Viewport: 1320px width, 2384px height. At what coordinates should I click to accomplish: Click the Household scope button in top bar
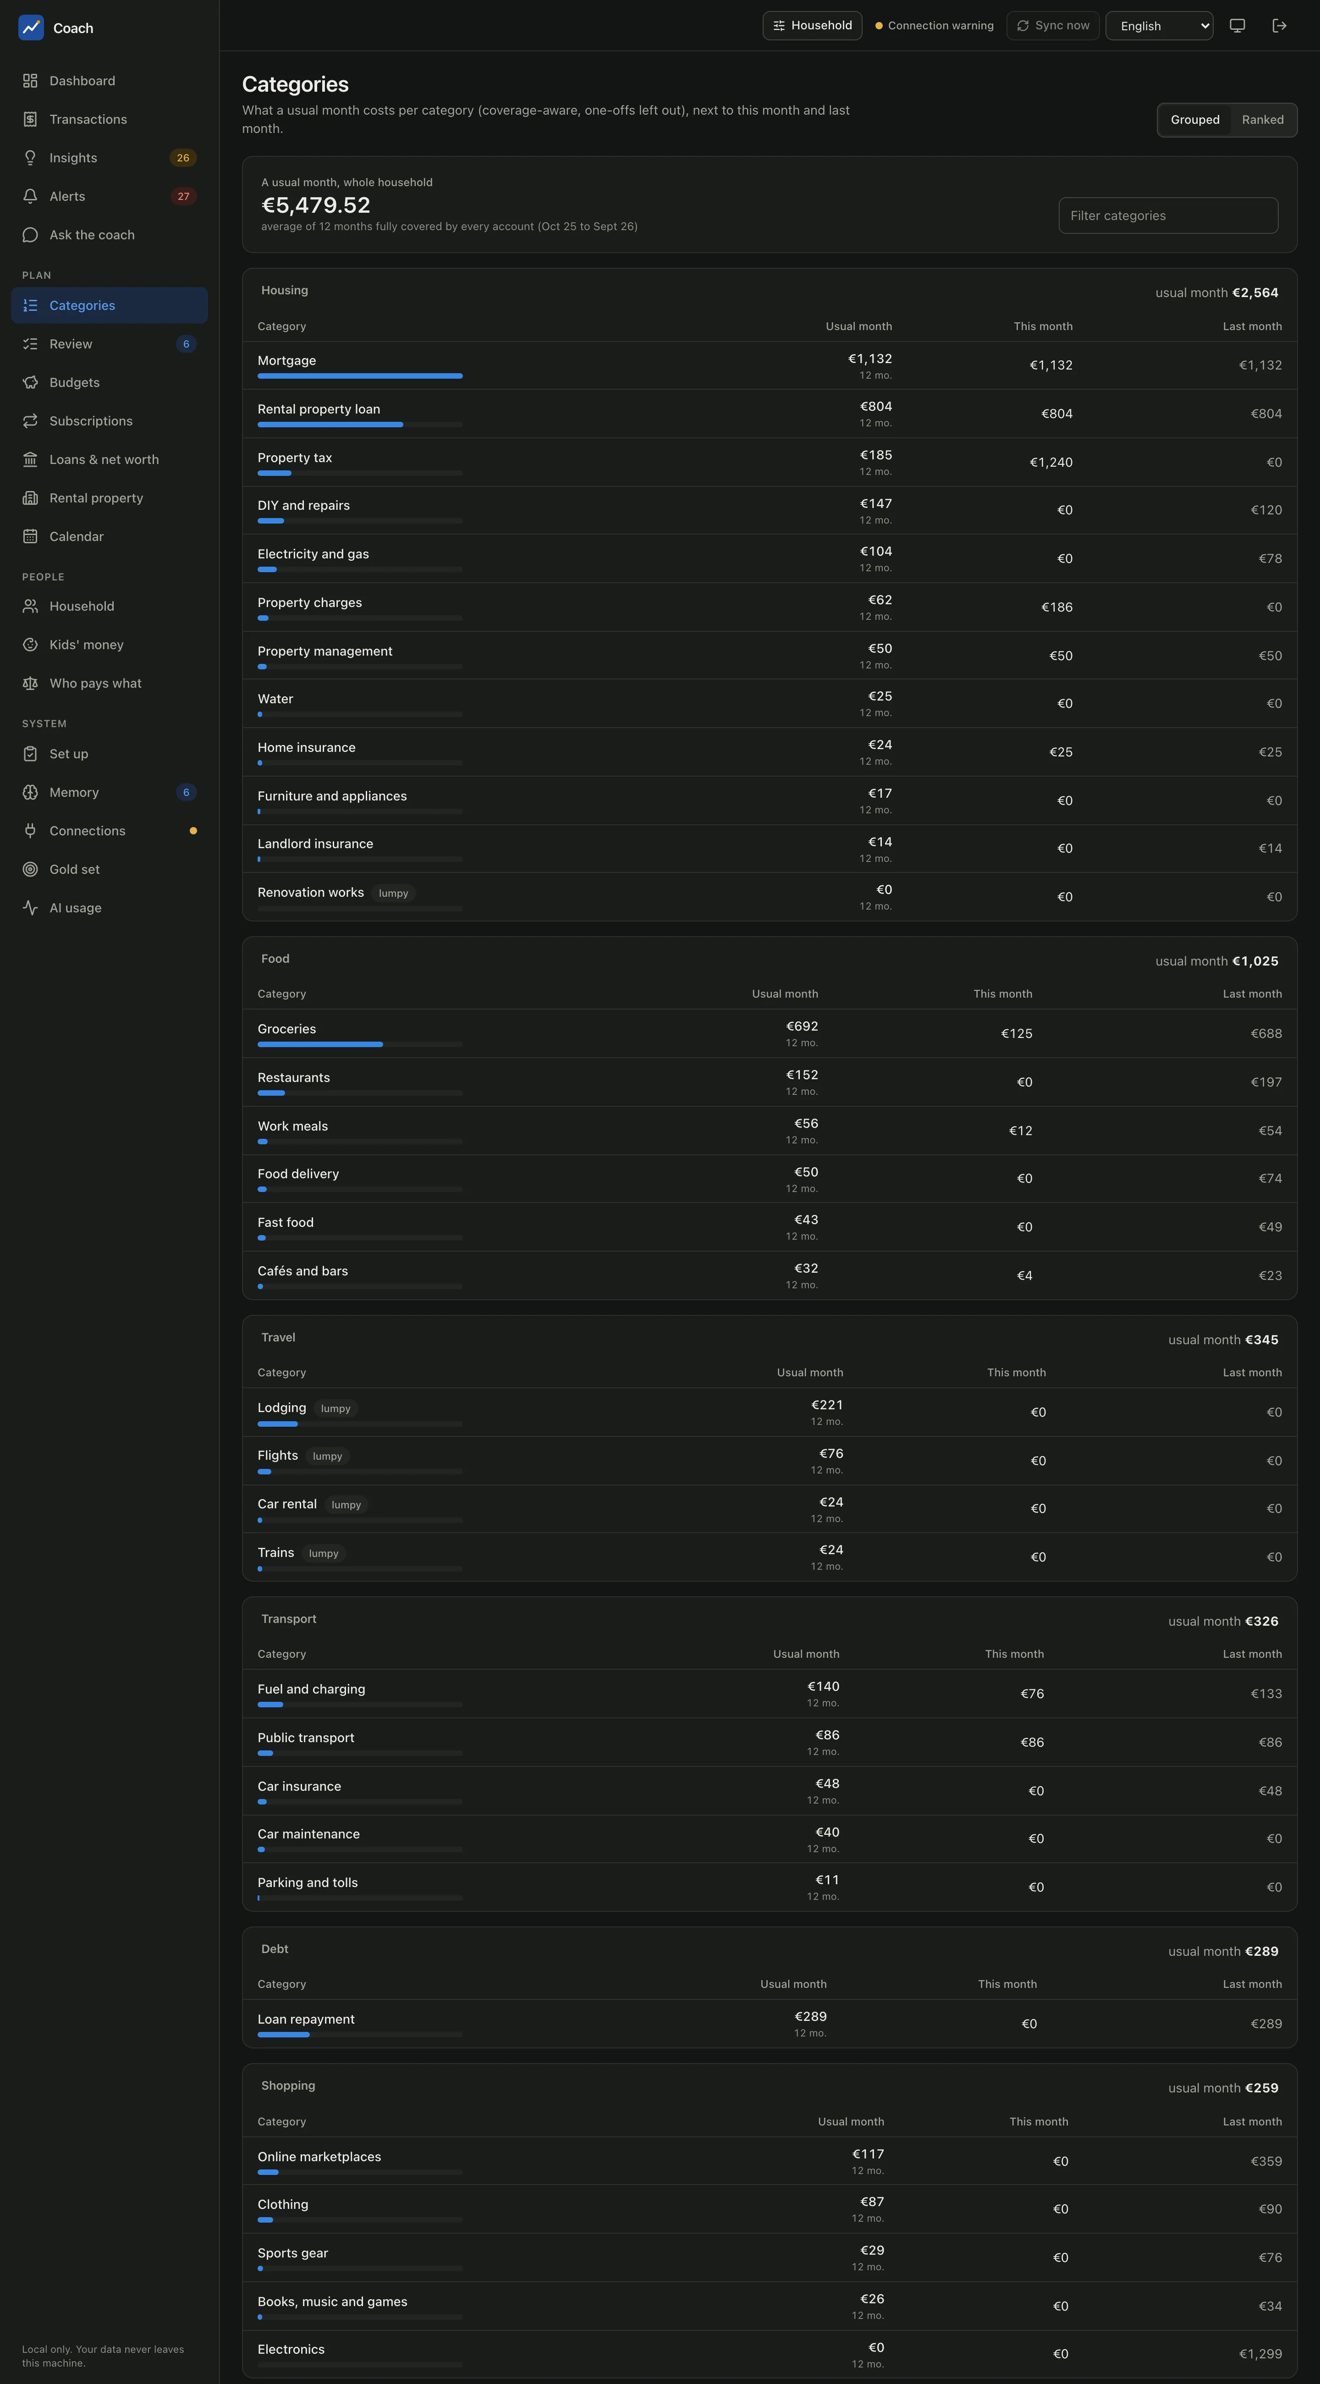(812, 26)
